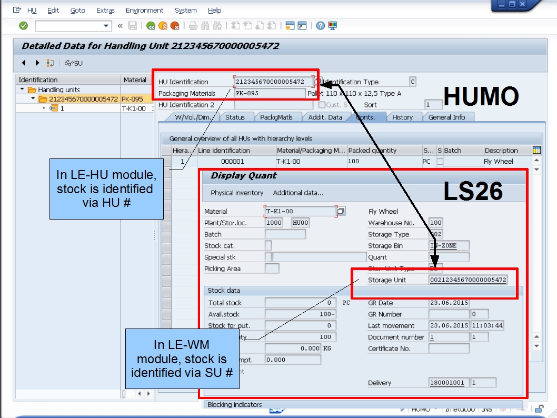Collapse the 212345670000005472 tree node
Viewport: 557px width, 418px height.
pos(33,98)
